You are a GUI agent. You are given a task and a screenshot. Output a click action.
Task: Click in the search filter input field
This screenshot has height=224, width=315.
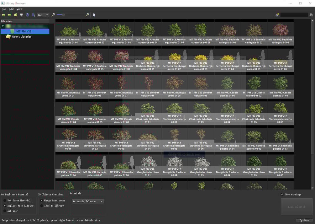pos(294,15)
